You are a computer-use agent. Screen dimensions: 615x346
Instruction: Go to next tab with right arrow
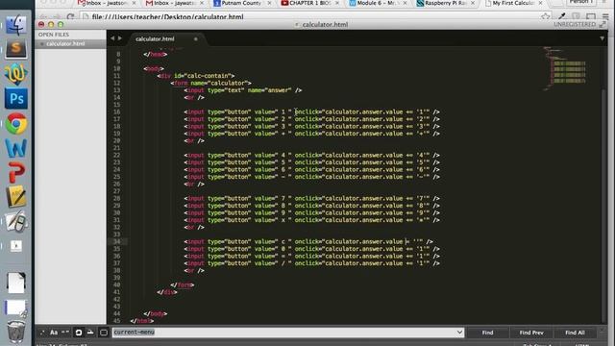(119, 38)
